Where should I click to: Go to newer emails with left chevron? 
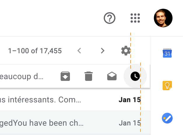point(79,51)
